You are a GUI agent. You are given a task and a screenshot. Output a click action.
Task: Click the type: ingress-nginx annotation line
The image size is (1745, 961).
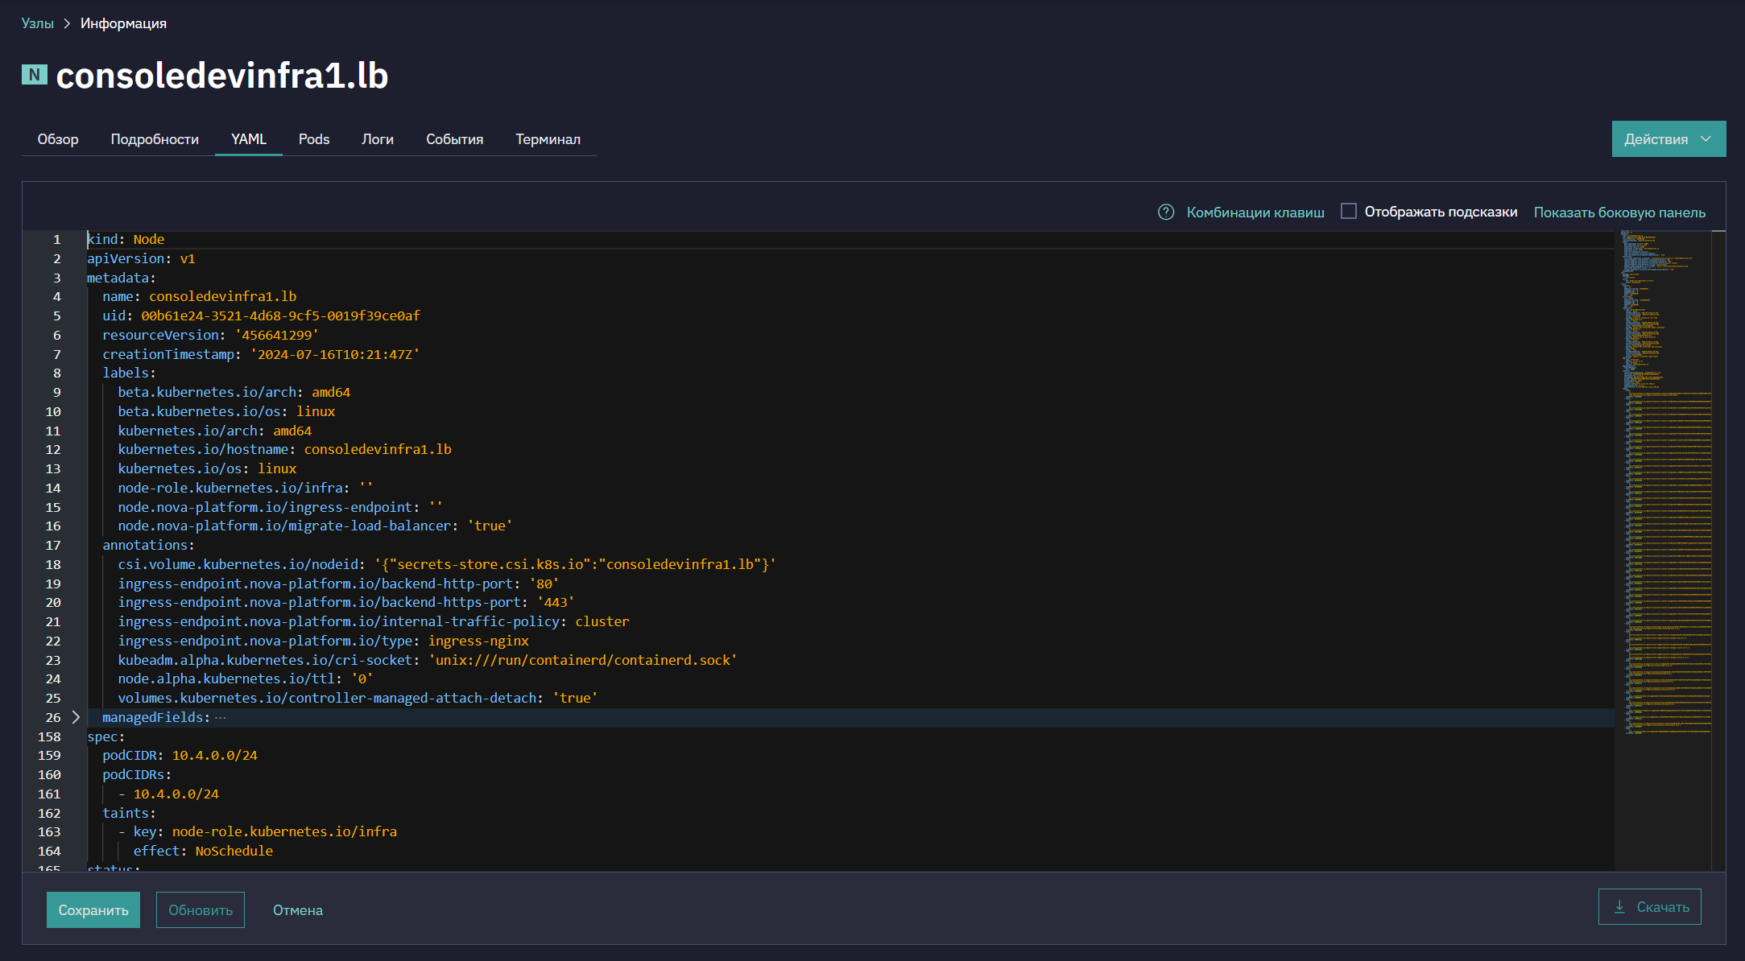click(324, 641)
